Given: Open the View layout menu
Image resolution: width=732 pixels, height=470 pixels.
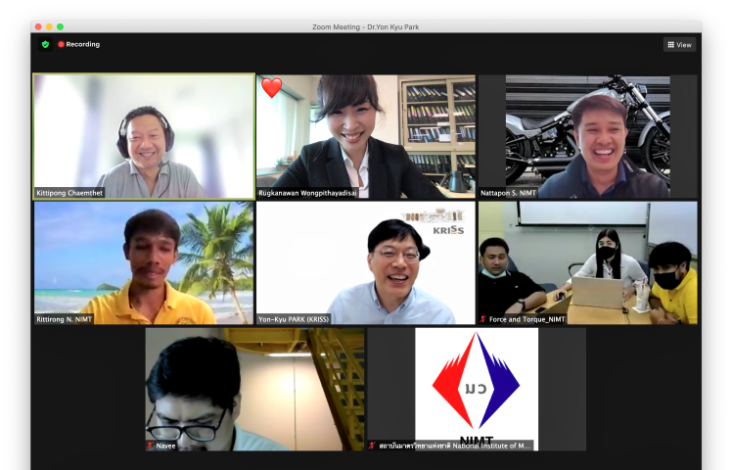Looking at the screenshot, I should tap(679, 44).
